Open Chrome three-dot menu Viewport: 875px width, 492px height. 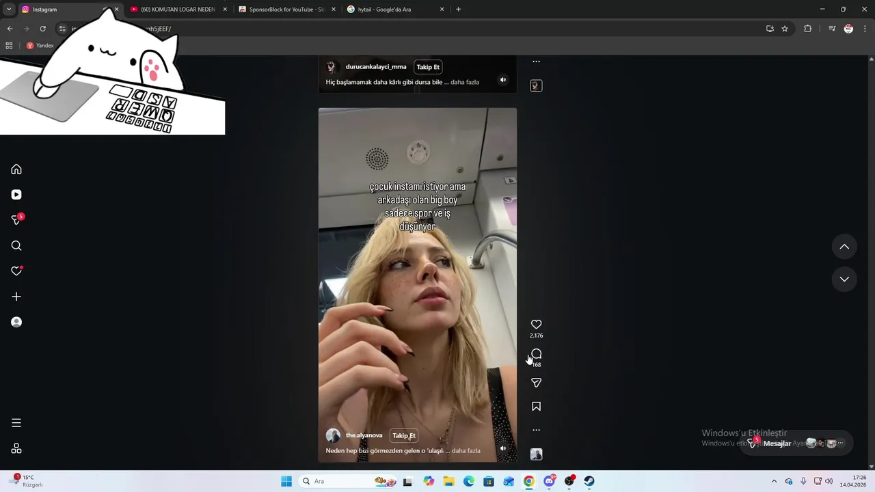coord(865,29)
